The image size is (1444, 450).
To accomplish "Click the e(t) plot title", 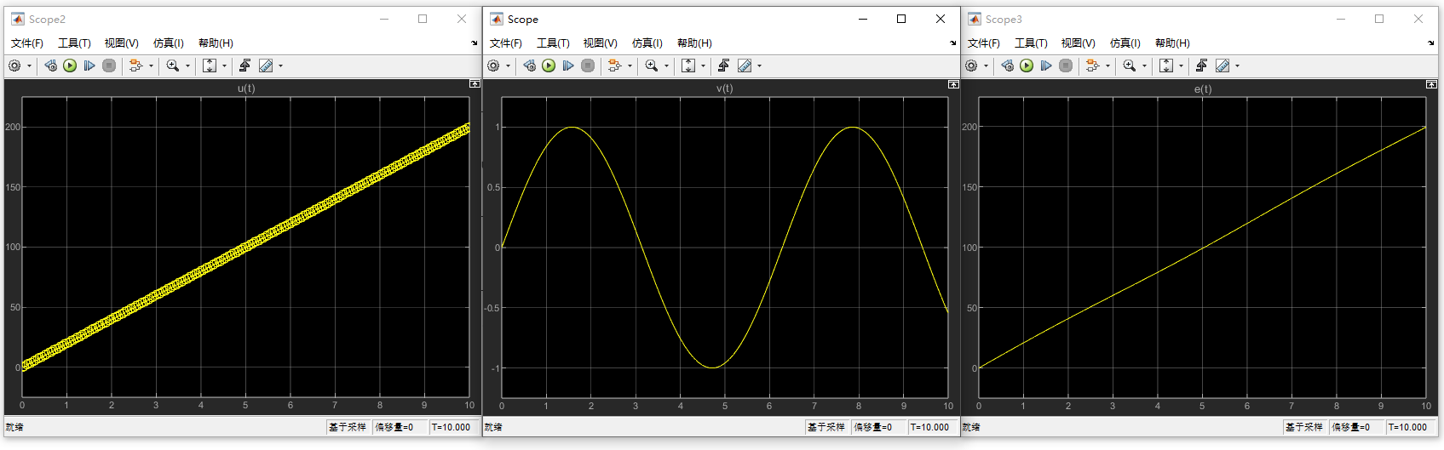I will click(1203, 88).
